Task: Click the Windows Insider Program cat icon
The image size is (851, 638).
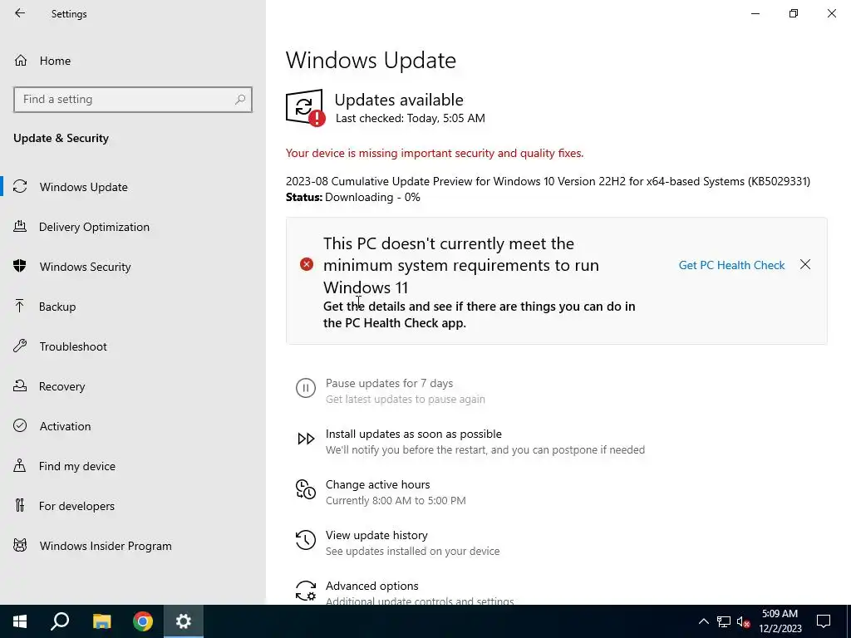Action: click(20, 545)
